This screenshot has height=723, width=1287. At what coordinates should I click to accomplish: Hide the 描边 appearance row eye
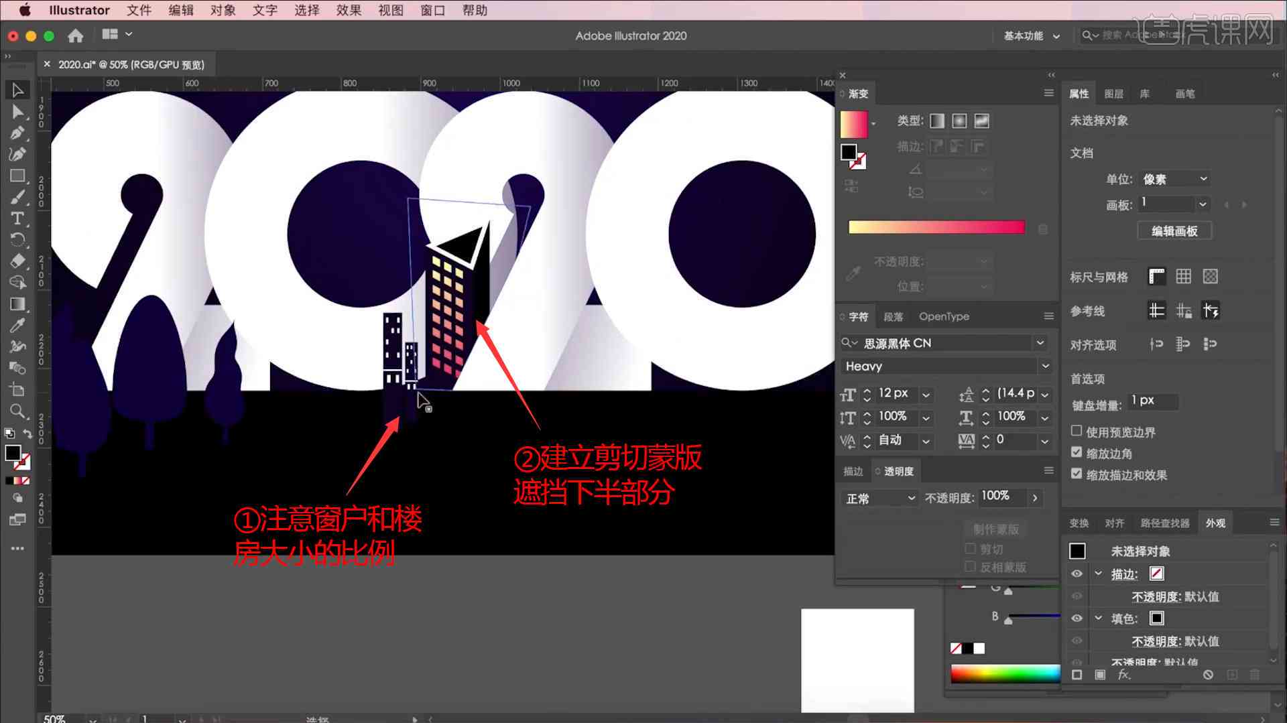1077,574
